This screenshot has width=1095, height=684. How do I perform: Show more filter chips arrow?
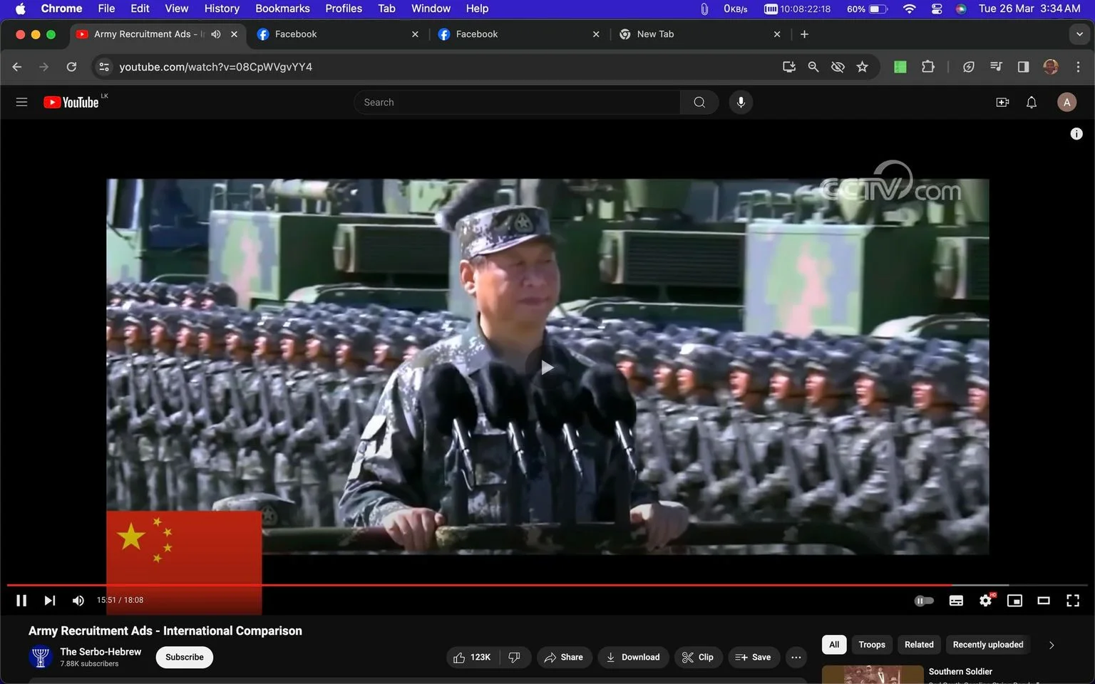click(x=1052, y=645)
